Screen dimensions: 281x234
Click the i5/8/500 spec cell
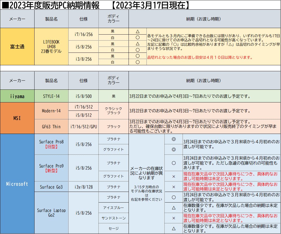pyautogui.click(x=84, y=96)
